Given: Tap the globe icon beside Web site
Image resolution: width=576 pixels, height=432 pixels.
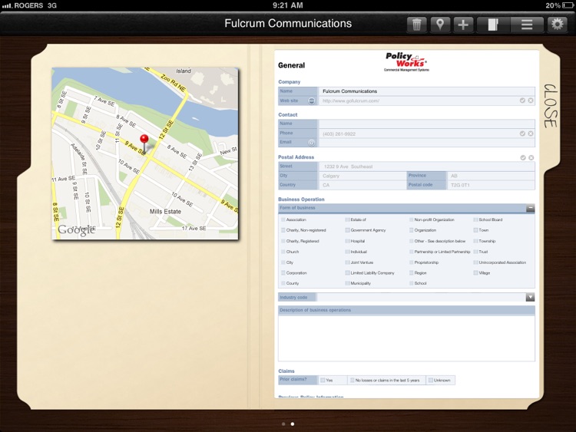Looking at the screenshot, I should click(311, 101).
